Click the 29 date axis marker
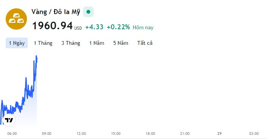 tap(220, 134)
